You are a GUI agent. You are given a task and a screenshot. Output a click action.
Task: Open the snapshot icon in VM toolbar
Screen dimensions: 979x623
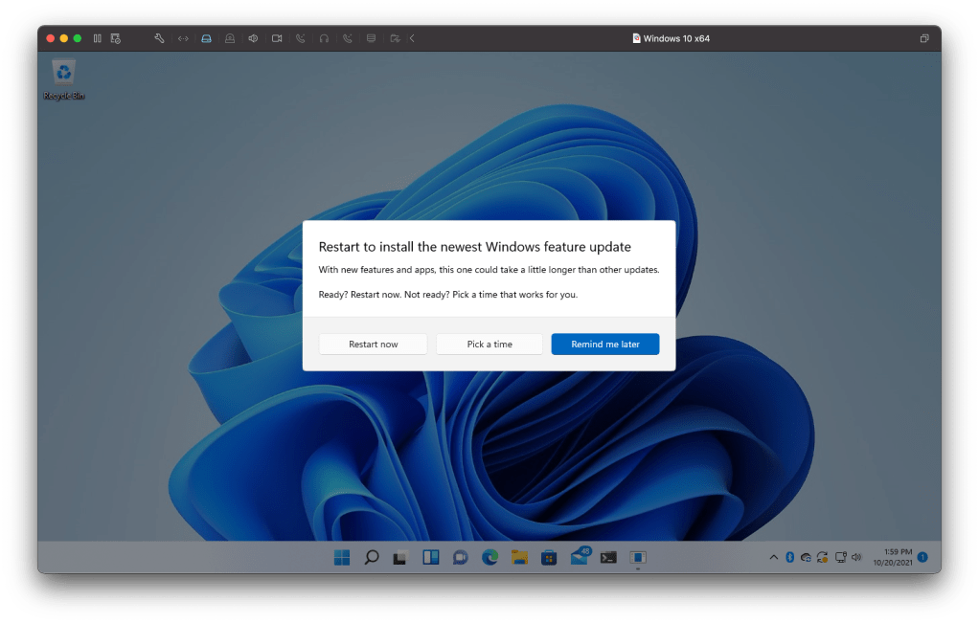(x=115, y=38)
